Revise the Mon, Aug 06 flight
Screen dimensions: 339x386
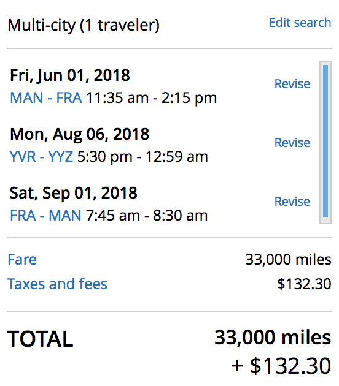pos(292,143)
